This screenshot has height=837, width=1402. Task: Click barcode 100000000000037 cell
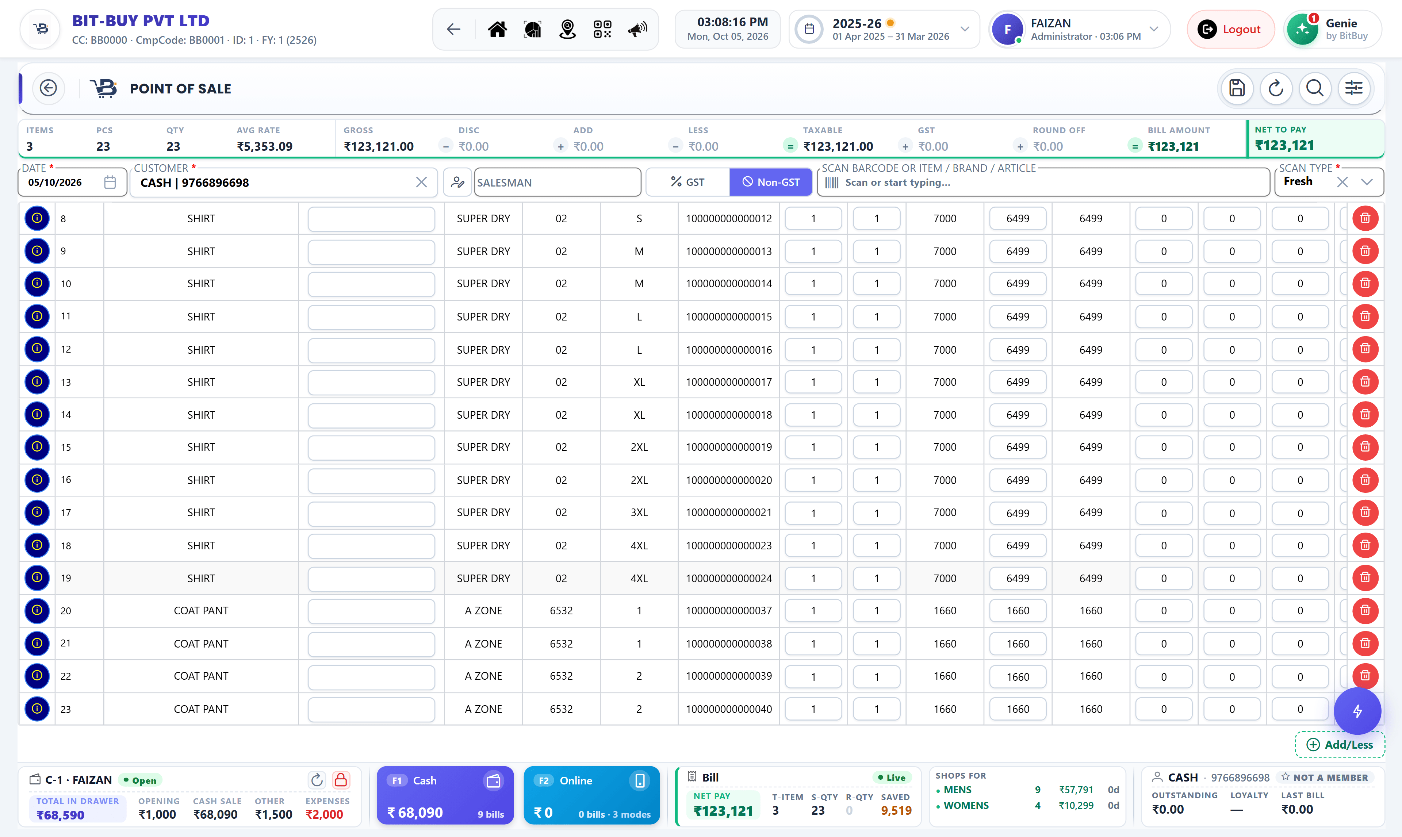(x=729, y=611)
